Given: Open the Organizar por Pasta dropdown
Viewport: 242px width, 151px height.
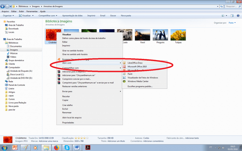Looking at the screenshot, I should coord(232,23).
